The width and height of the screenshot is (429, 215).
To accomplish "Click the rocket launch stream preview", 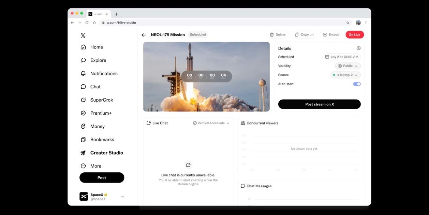I will (206, 77).
